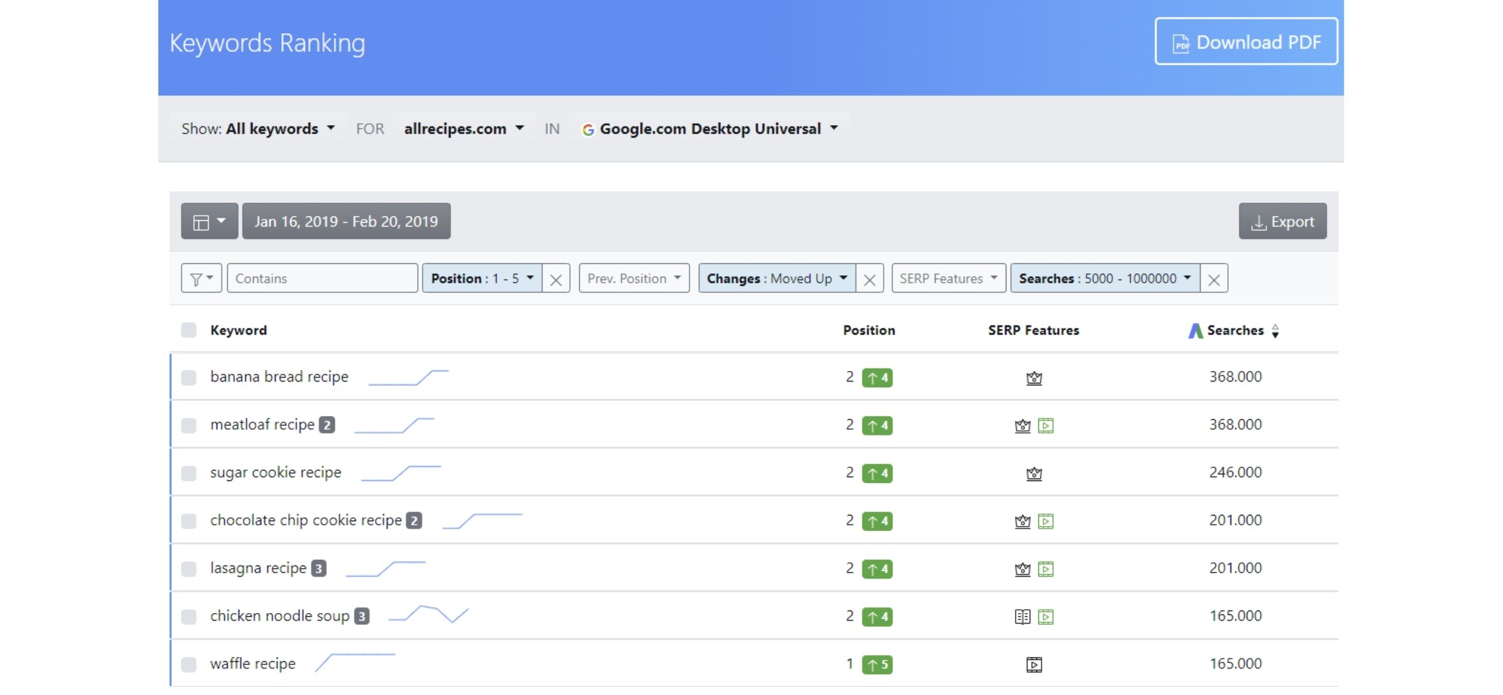Click the waffle recipe trend sparkline
This screenshot has height=695, width=1503.
click(355, 662)
